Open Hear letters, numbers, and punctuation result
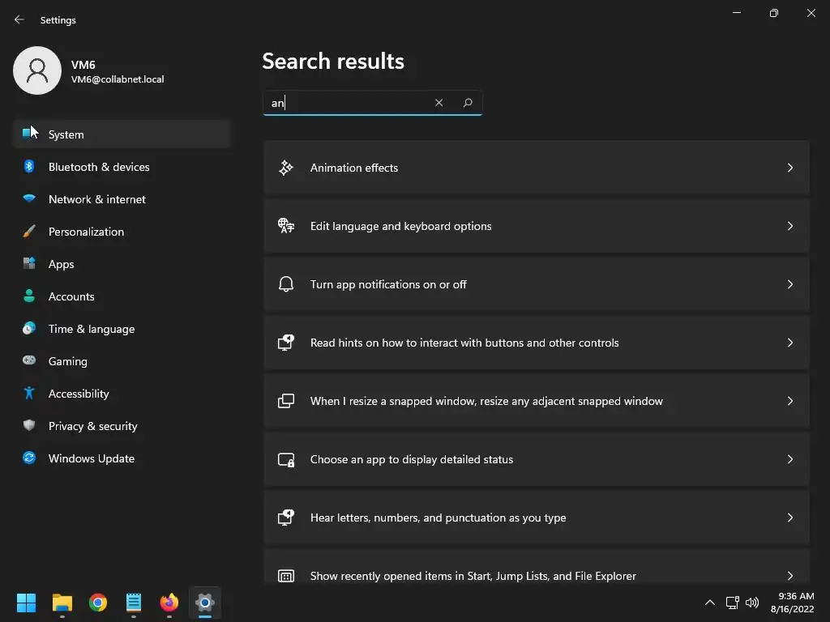The height and width of the screenshot is (622, 830). click(x=438, y=518)
